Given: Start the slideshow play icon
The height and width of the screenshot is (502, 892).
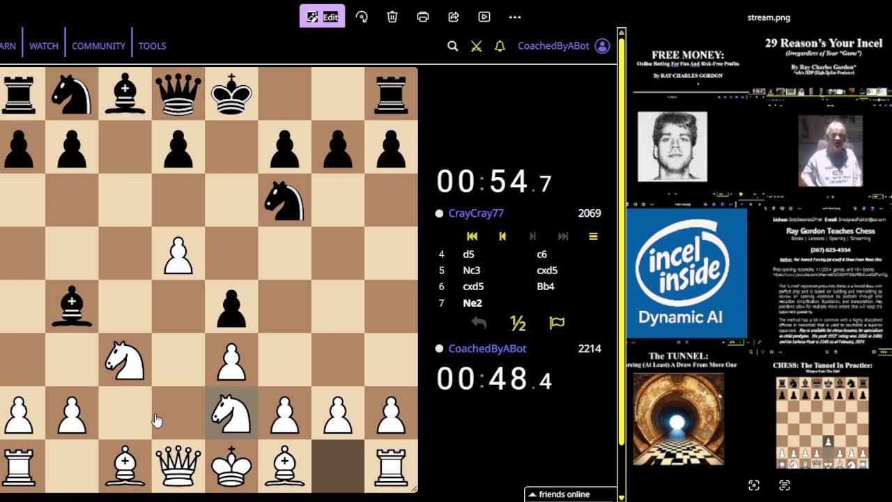Looking at the screenshot, I should [484, 17].
